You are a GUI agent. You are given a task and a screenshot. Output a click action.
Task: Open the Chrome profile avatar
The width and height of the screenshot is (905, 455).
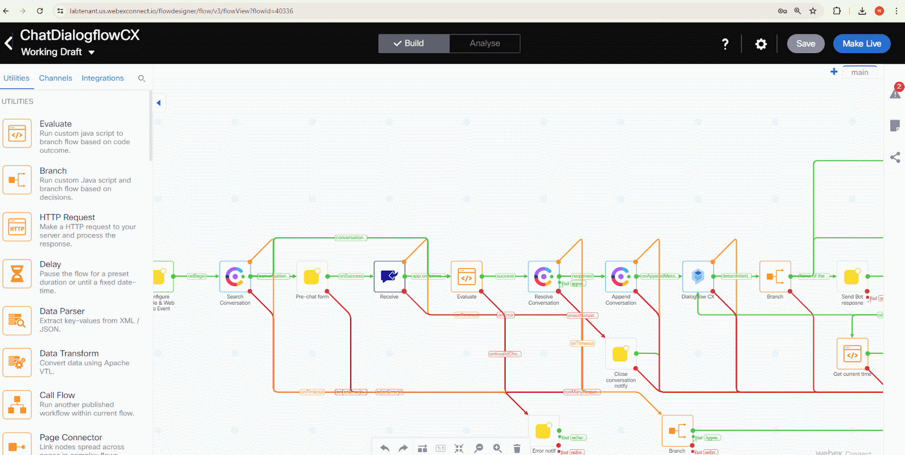coord(879,11)
